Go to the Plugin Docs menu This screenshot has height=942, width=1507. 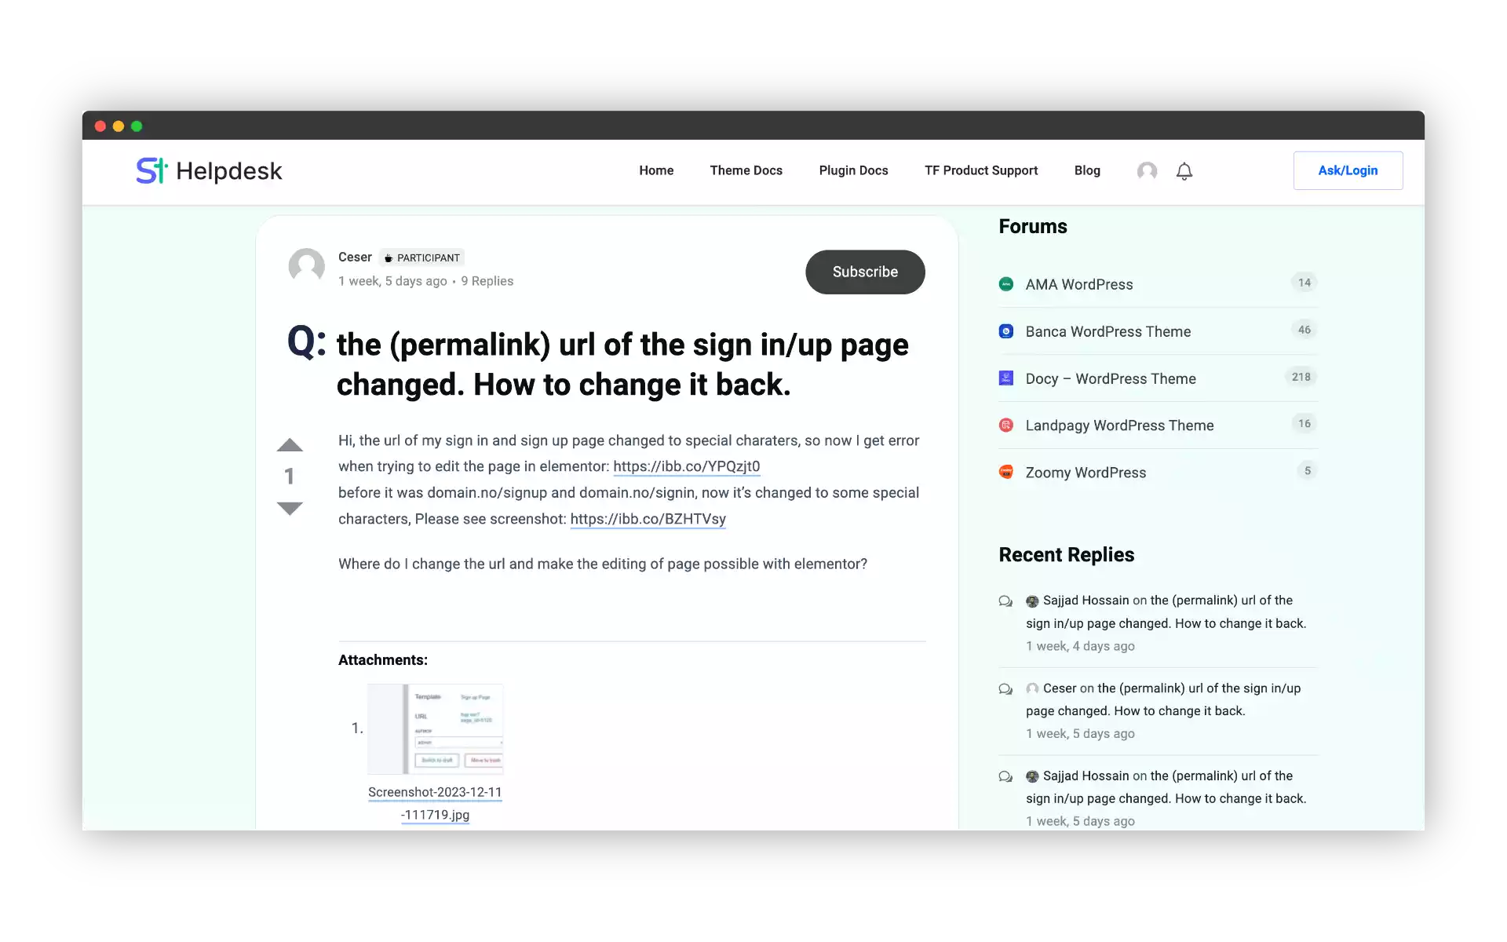[x=853, y=170]
